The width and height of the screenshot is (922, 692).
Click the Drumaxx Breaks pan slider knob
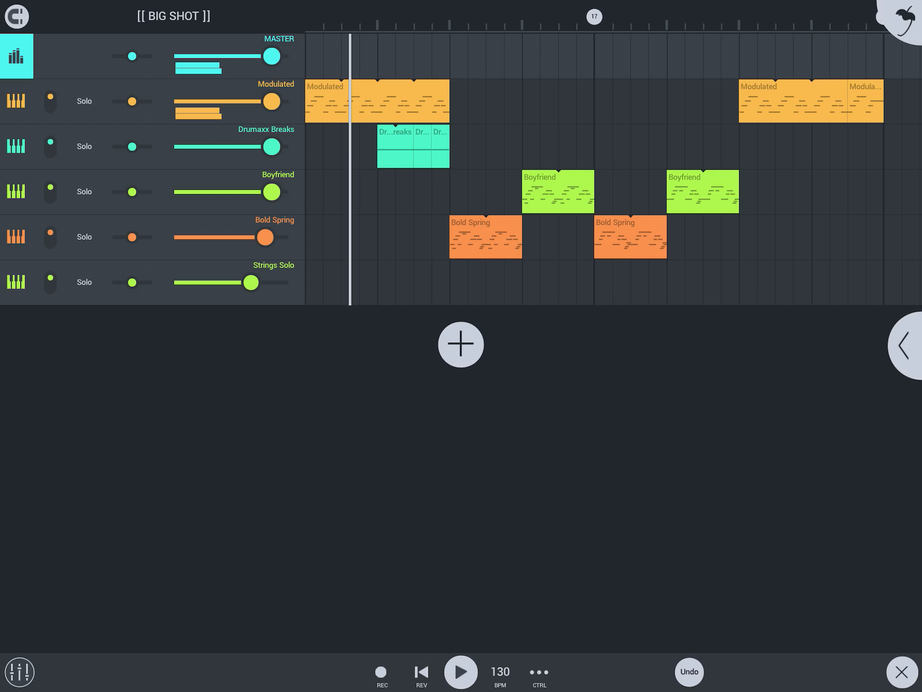(132, 147)
